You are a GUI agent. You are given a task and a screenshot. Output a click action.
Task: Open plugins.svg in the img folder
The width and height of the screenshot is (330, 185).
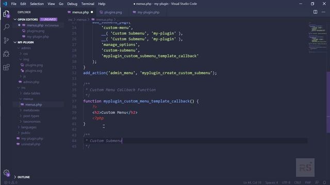[x=33, y=70]
